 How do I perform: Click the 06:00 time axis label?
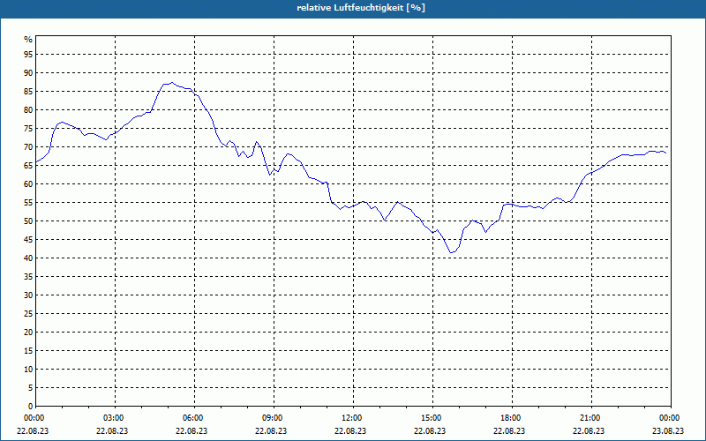pos(194,418)
